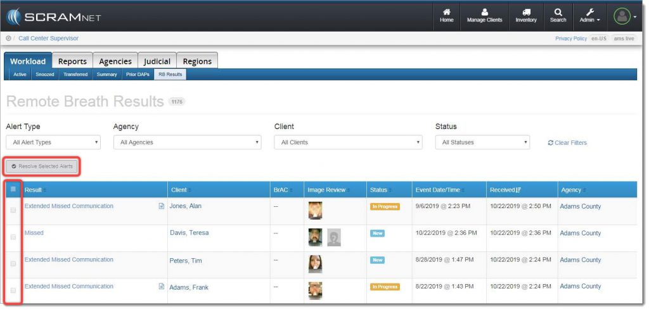Toggle the select-all checkbox in table header

pos(13,189)
